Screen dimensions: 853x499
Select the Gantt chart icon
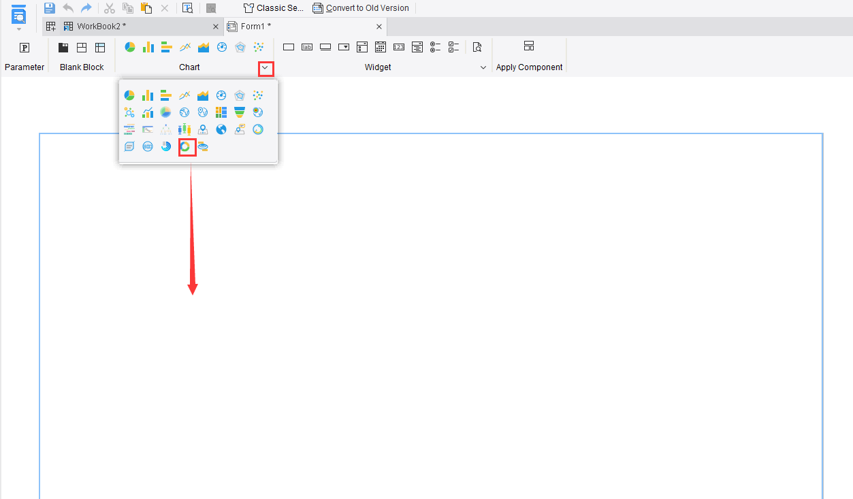pyautogui.click(x=148, y=129)
